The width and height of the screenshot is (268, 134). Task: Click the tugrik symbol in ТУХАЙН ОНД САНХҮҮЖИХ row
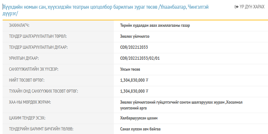tap(148, 91)
